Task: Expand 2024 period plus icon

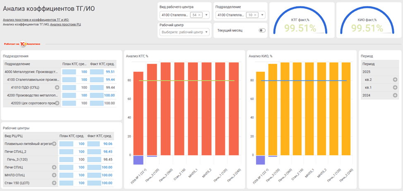Action: [x=395, y=95]
